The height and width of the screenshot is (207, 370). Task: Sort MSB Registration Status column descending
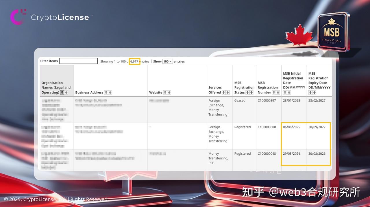tap(251, 93)
